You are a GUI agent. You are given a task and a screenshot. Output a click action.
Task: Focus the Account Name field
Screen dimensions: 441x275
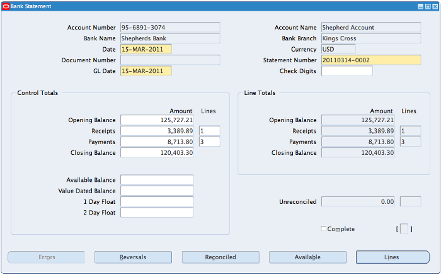click(x=371, y=28)
